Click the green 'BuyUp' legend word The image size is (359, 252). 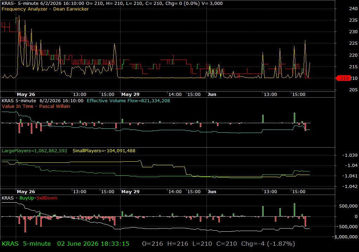[27, 198]
